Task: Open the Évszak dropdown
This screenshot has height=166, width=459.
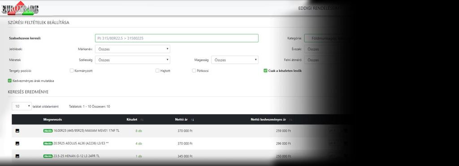Action: tap(328, 49)
